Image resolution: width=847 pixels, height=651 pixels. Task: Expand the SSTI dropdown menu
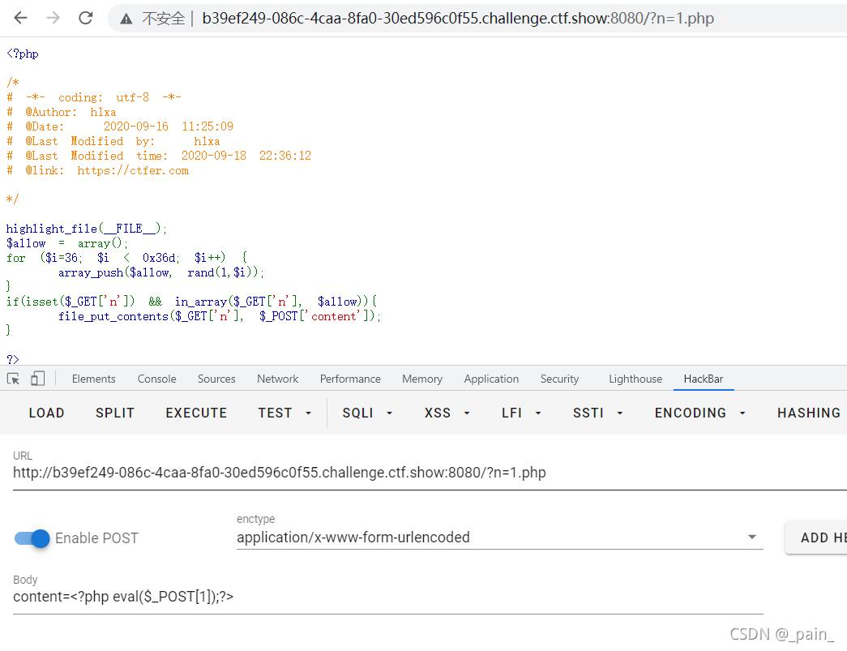coord(598,413)
